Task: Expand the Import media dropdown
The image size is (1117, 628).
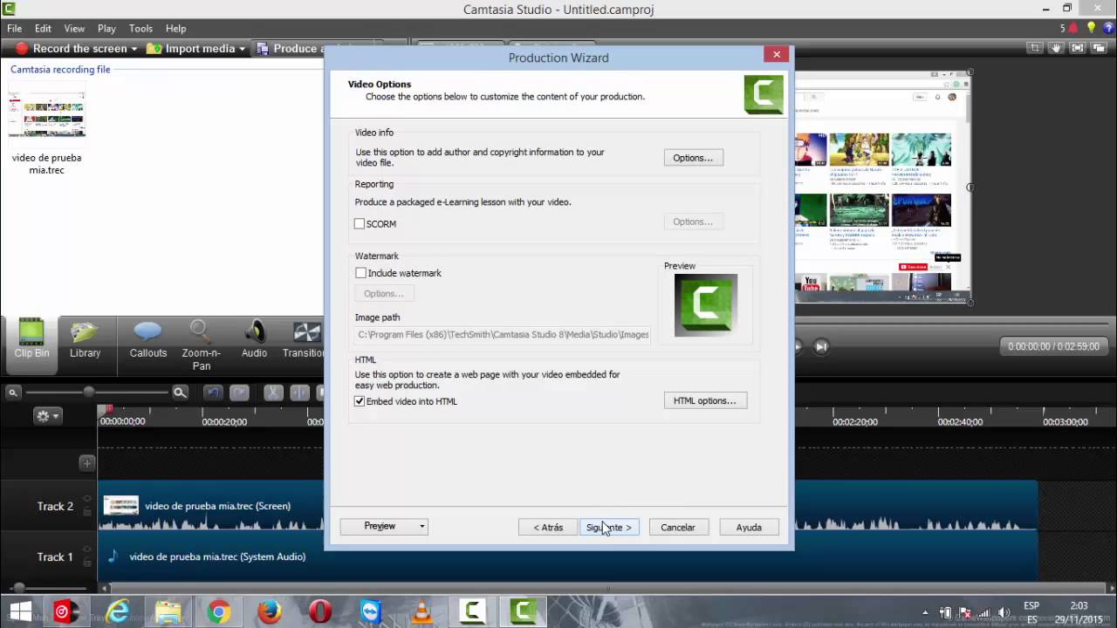Action: point(242,49)
